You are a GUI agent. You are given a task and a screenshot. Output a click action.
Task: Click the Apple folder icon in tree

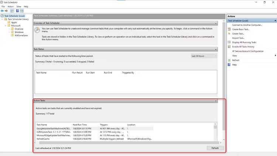pos(9,22)
